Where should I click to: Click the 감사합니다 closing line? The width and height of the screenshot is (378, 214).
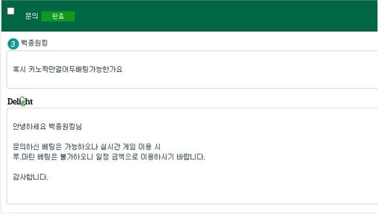[31, 178]
